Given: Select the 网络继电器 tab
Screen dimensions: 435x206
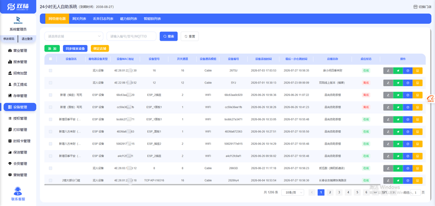Looking at the screenshot, I should 57,19.
